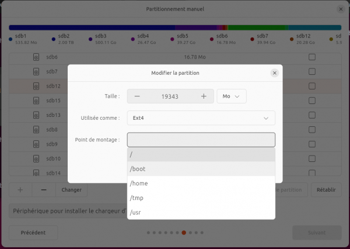
Task: Select the sdb12 partition row
Action: coord(175,86)
